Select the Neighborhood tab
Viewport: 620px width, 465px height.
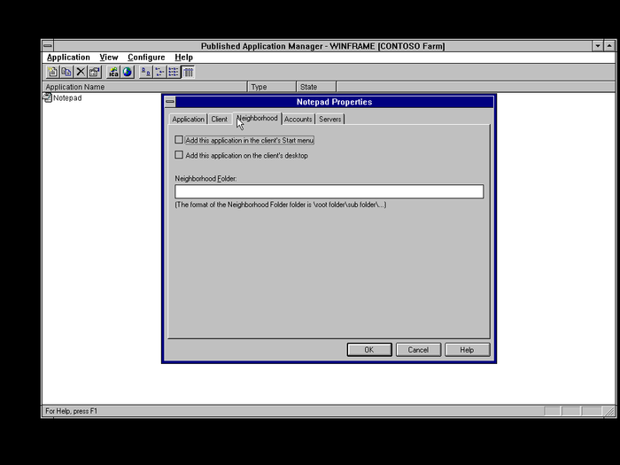click(257, 118)
